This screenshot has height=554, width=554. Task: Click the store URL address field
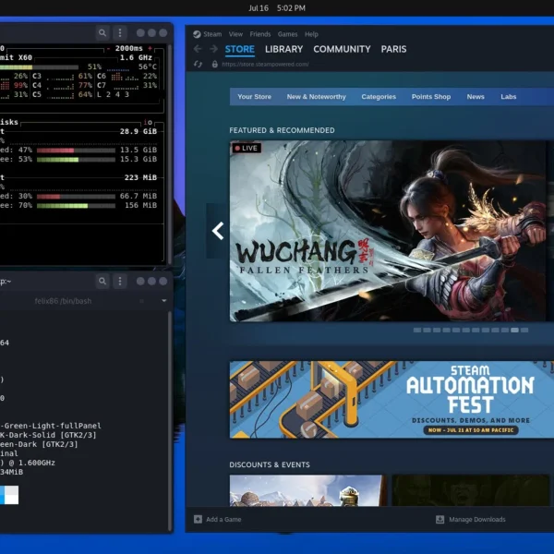pyautogui.click(x=265, y=65)
